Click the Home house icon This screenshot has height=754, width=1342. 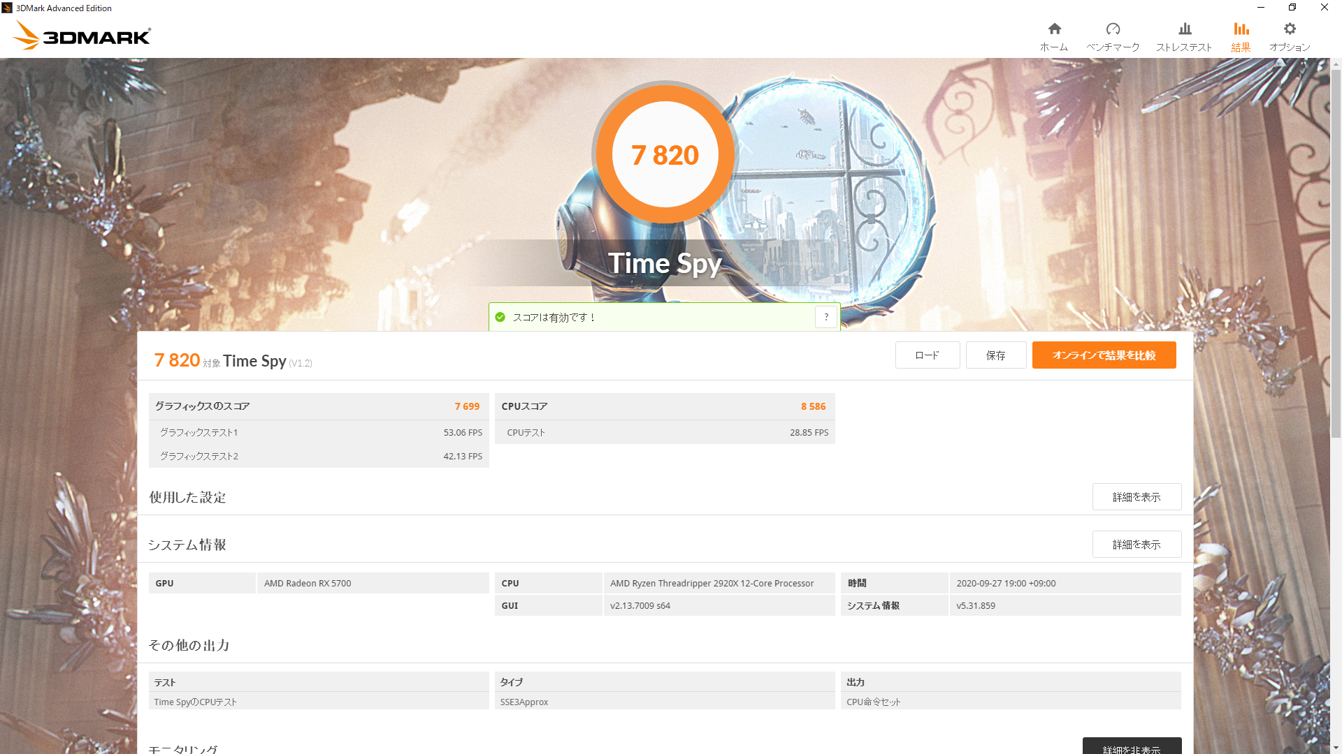pos(1054,29)
